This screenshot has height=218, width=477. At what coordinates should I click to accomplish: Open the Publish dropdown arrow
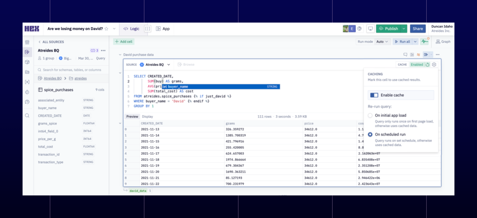404,29
